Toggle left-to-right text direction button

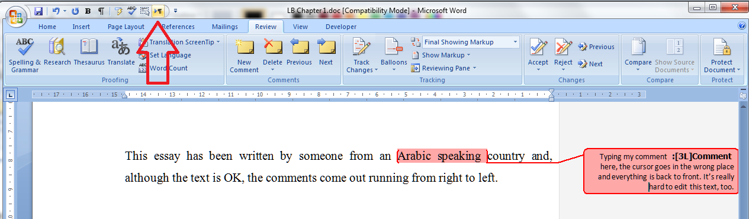158,11
